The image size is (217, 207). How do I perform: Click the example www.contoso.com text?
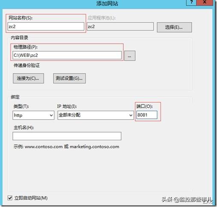[x=44, y=147]
